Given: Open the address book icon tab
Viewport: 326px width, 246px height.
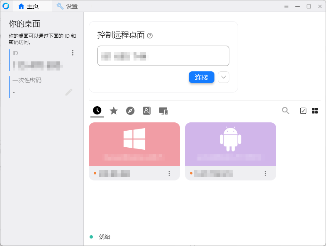Looking at the screenshot, I should (146, 111).
